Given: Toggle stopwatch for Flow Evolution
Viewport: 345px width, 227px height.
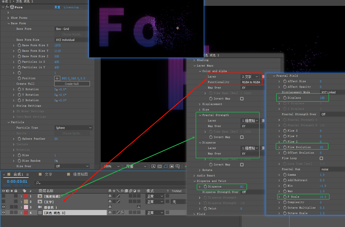Looking at the screenshot, I should [x=285, y=147].
